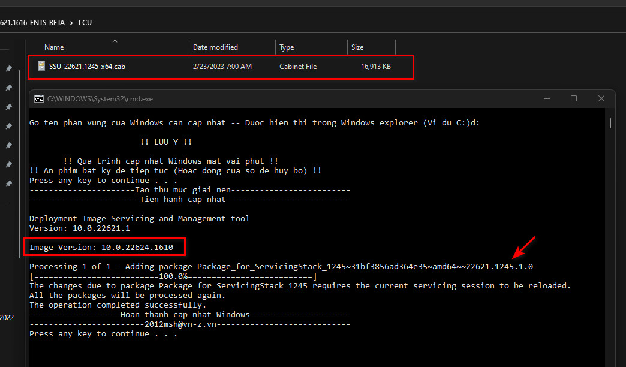The height and width of the screenshot is (367, 626).
Task: Click the 621.1616-ENTS-BETA breadcrumb segment
Action: [x=32, y=23]
